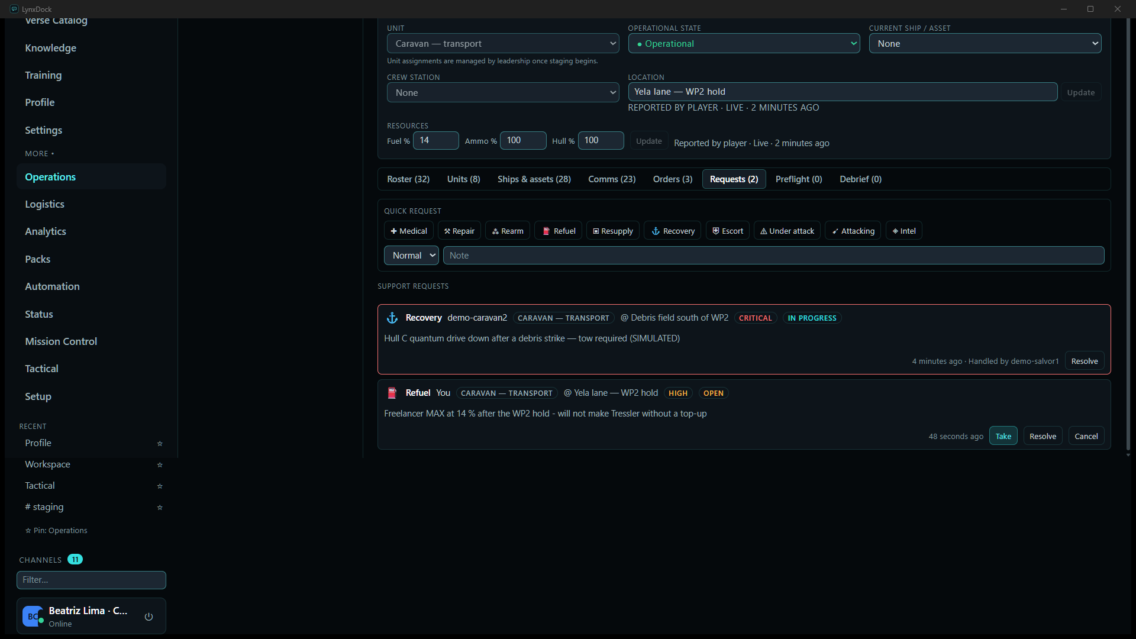The width and height of the screenshot is (1136, 639).
Task: Request Repair via quick request
Action: tap(459, 231)
